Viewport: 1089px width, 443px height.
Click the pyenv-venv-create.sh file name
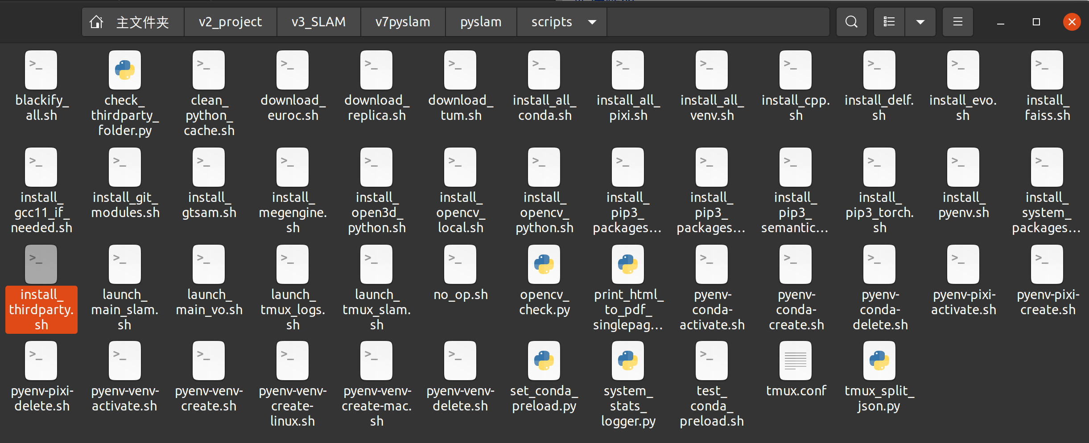[x=209, y=398]
